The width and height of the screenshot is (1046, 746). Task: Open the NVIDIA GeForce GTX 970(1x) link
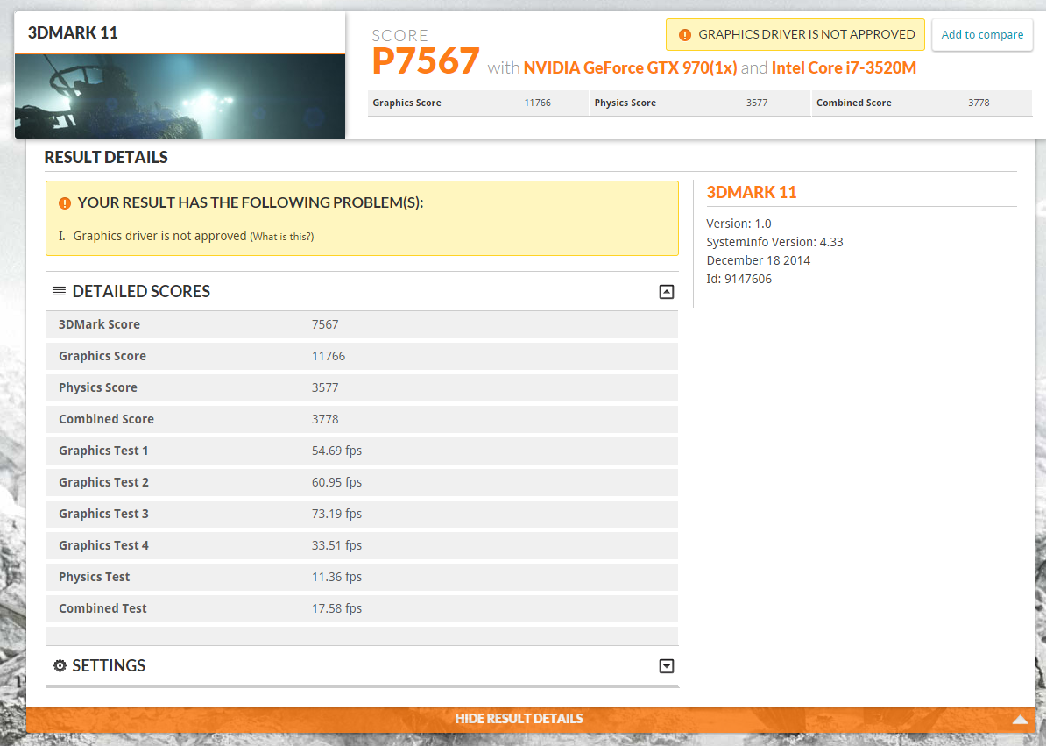631,68
